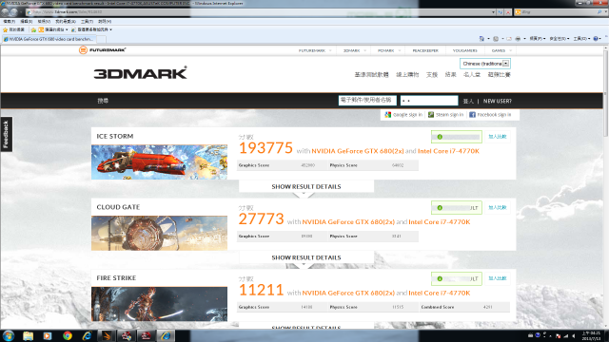Open Google Chrome from the taskbar
This screenshot has width=609, height=342.
[x=68, y=335]
